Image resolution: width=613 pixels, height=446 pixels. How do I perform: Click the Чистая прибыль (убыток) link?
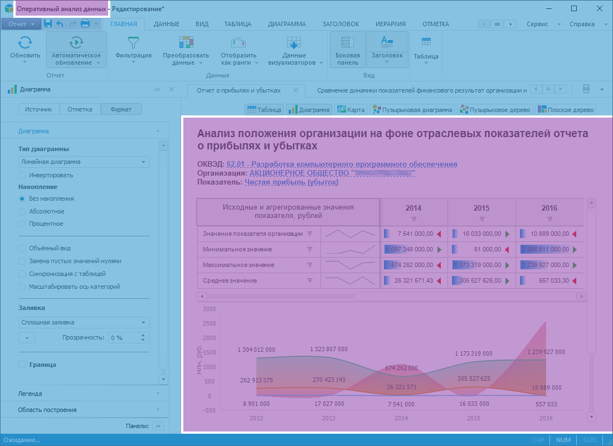coord(291,182)
